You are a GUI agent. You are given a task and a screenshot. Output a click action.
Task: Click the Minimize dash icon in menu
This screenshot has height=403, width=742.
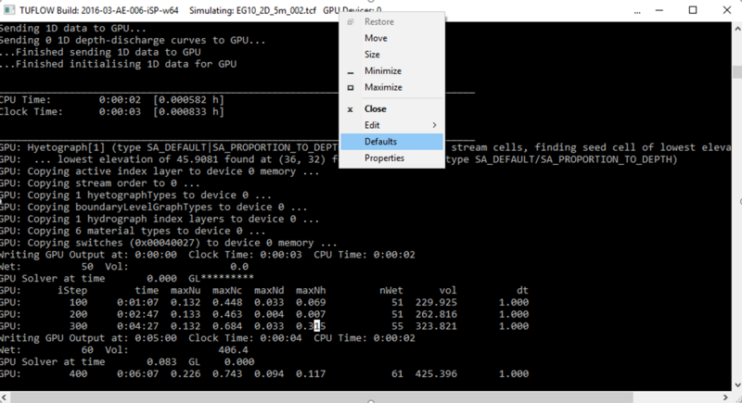point(351,73)
